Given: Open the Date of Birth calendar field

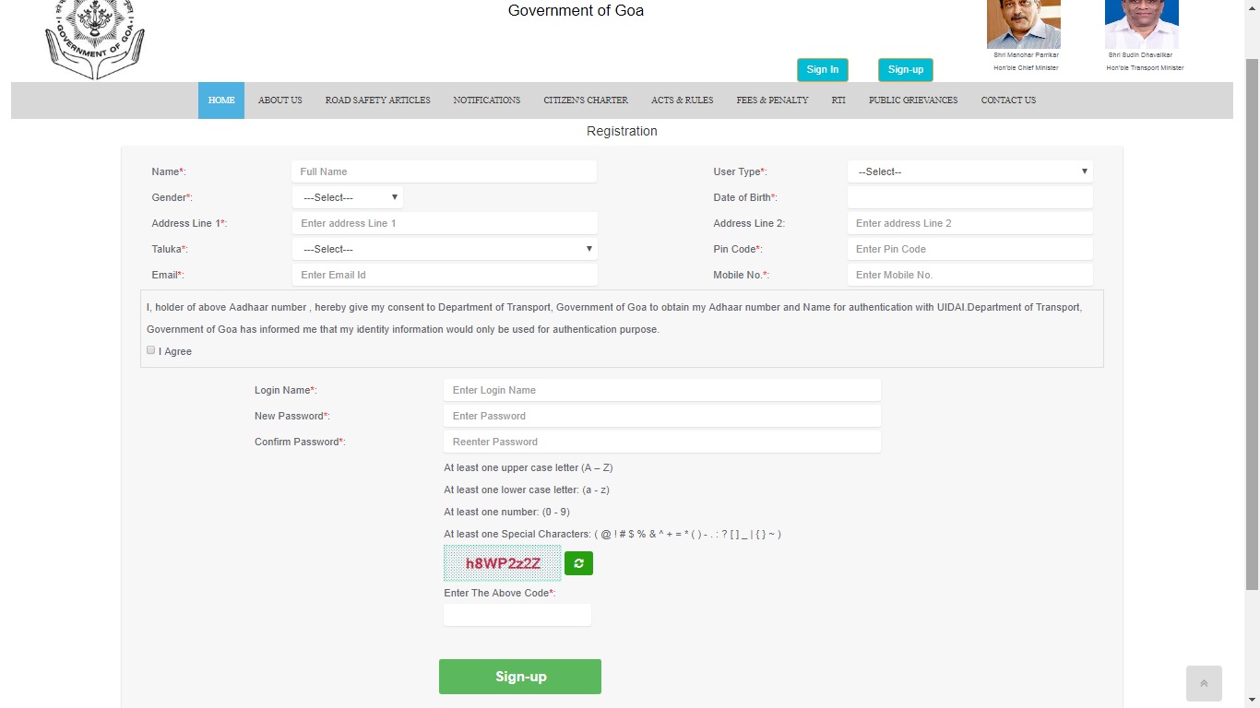Looking at the screenshot, I should [969, 196].
